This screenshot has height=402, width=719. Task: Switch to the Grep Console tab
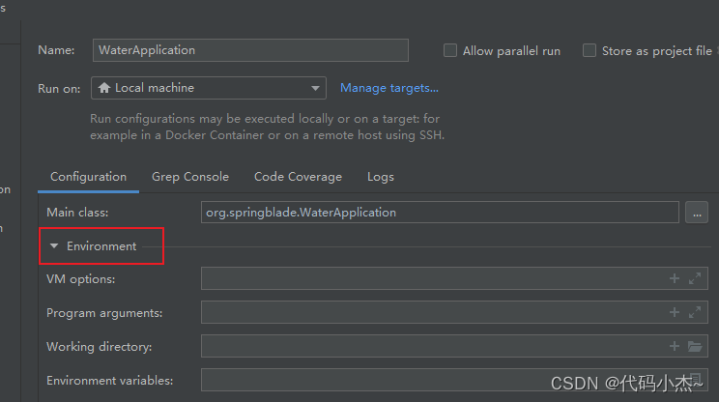pos(190,177)
